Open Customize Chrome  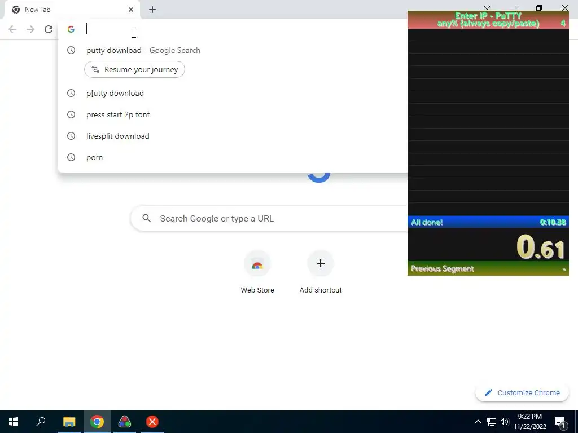click(522, 392)
